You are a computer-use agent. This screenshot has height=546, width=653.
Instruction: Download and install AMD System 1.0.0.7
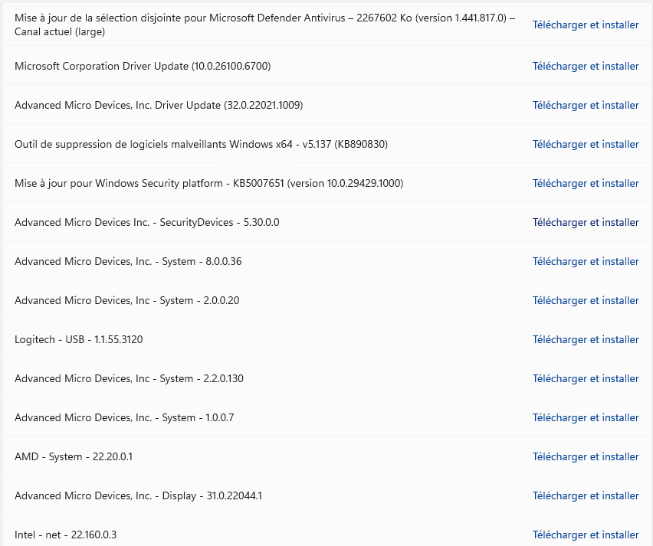point(586,417)
